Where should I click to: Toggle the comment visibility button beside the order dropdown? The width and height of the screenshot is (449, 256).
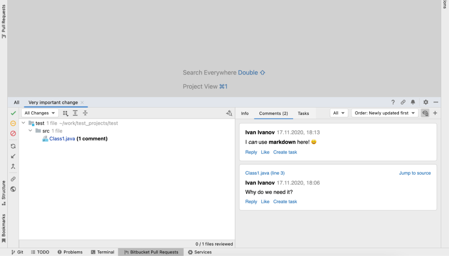(x=425, y=113)
